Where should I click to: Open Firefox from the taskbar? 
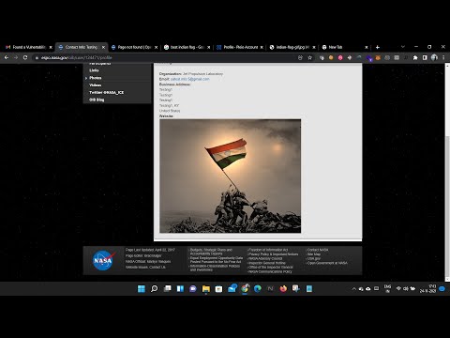tap(283, 288)
